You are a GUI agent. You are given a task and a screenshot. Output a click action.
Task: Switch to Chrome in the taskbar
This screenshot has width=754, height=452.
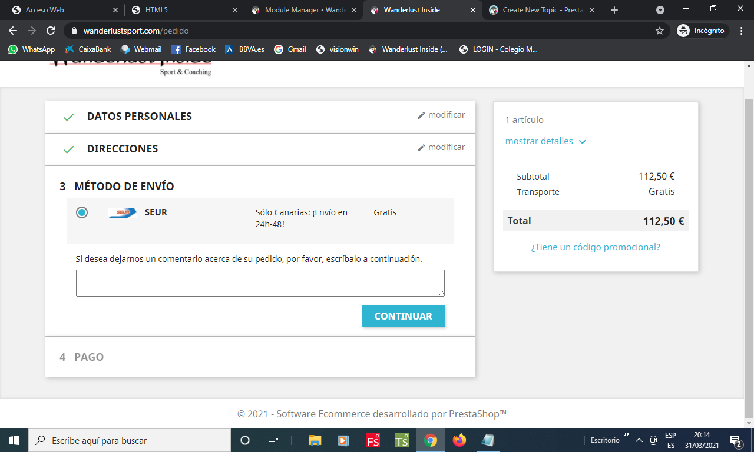click(431, 440)
